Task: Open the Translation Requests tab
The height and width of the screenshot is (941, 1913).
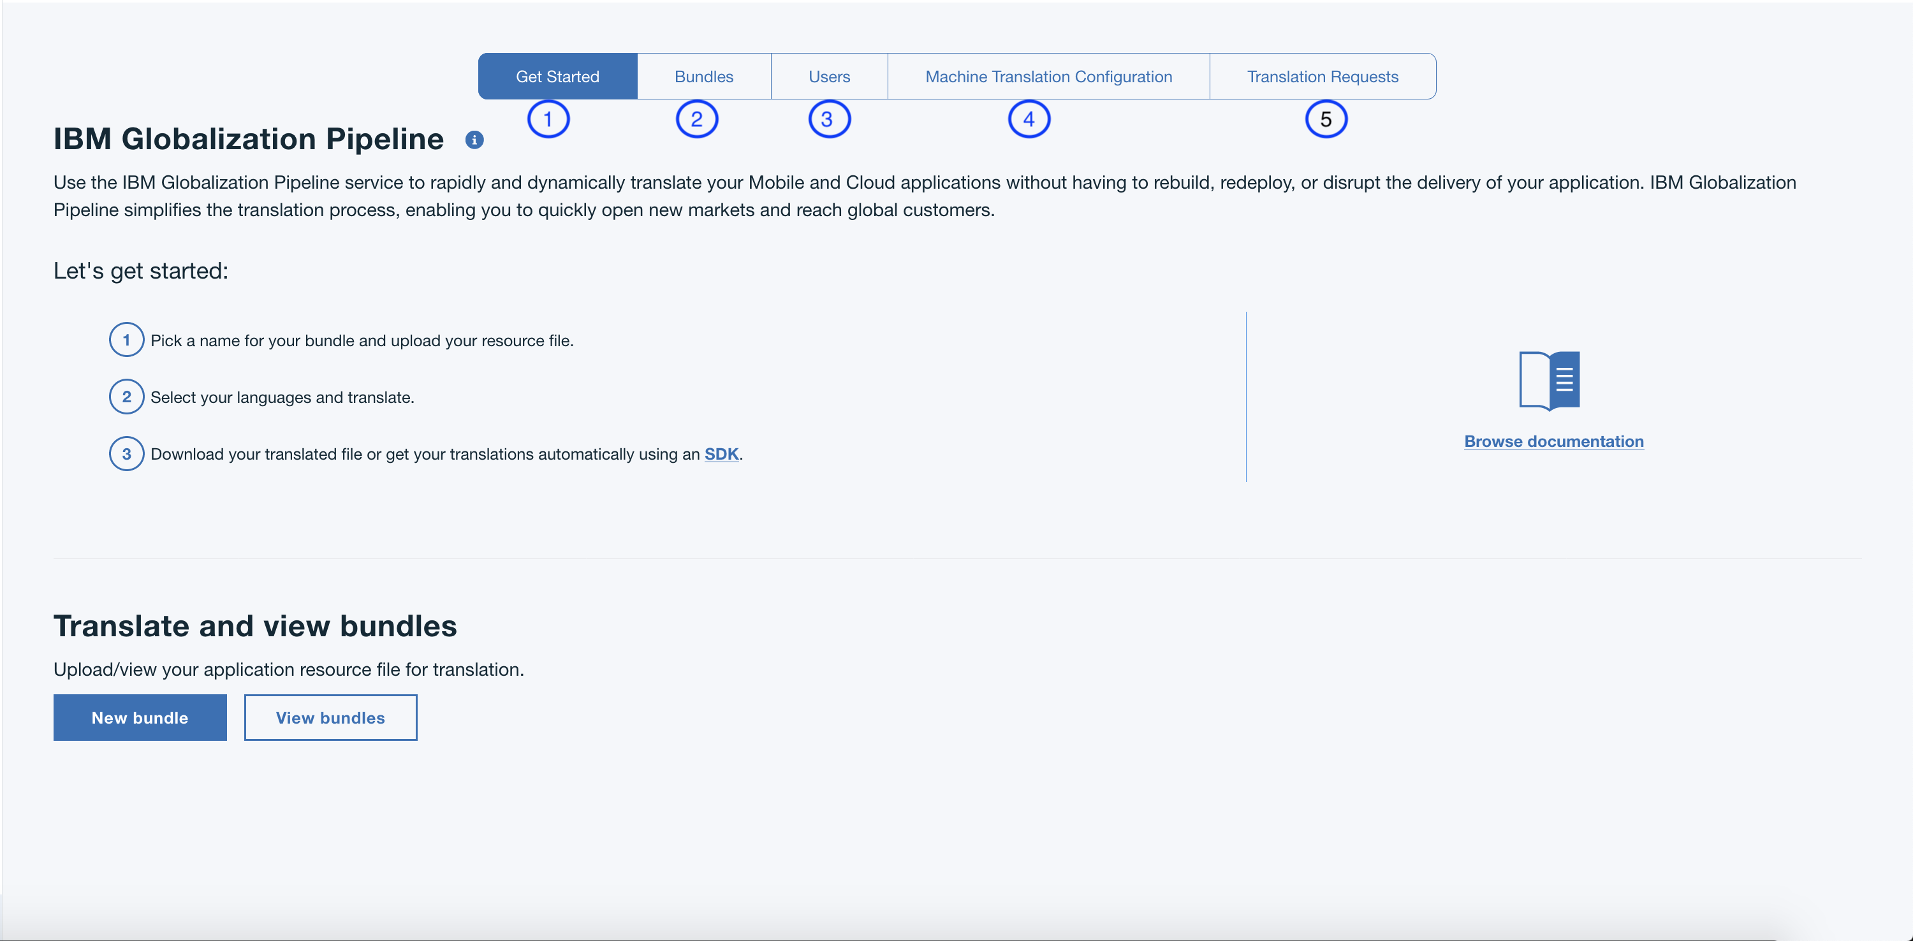Action: coord(1324,76)
